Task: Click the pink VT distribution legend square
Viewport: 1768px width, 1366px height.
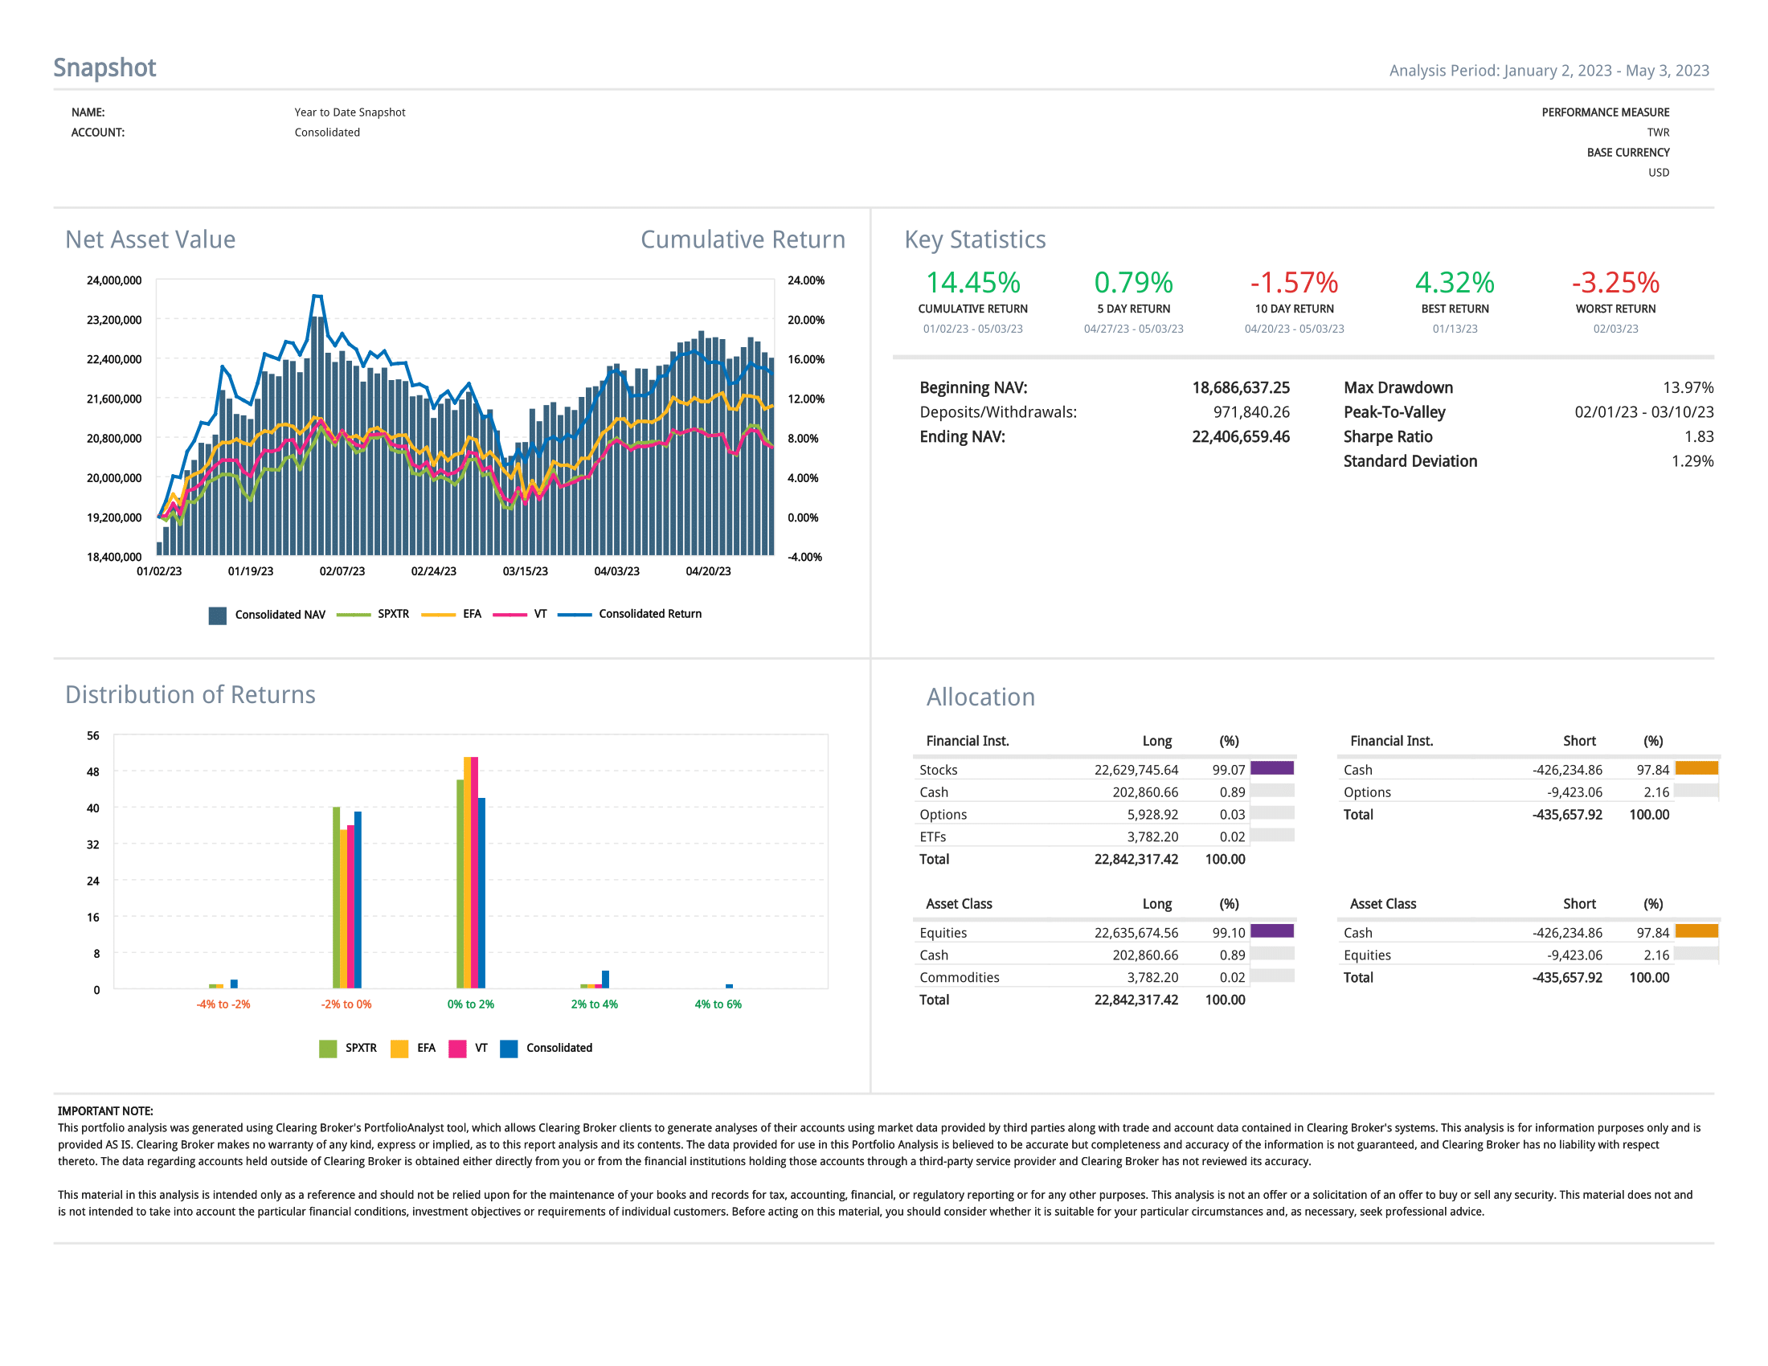Action: pos(457,1049)
